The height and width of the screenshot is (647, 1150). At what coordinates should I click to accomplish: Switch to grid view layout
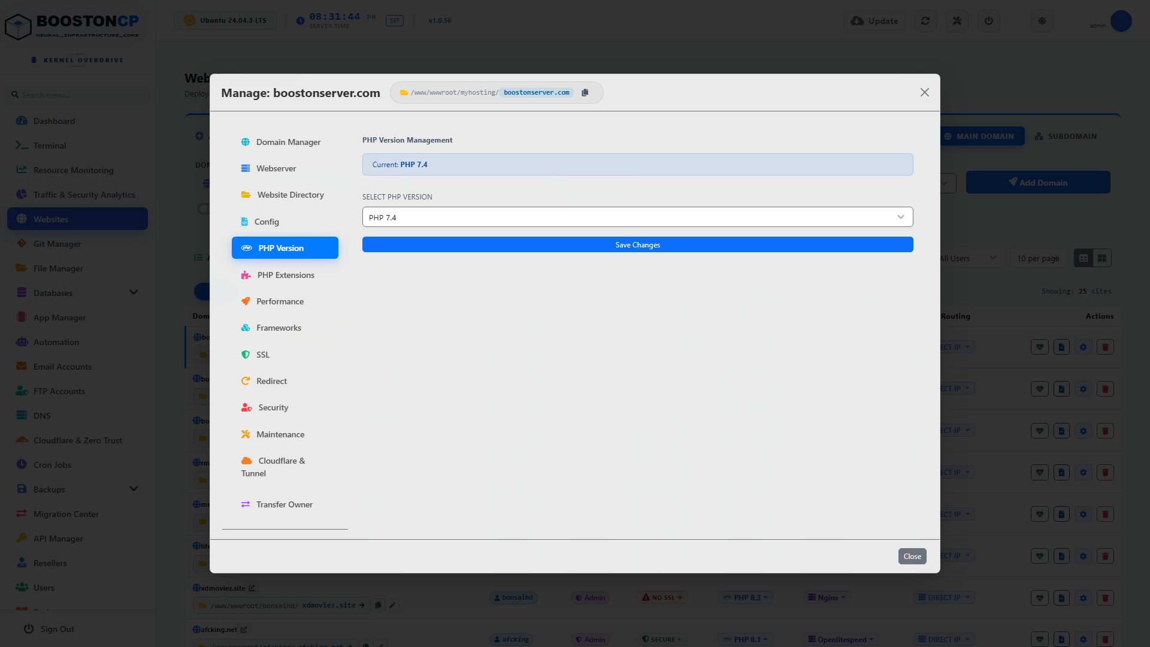click(x=1102, y=258)
